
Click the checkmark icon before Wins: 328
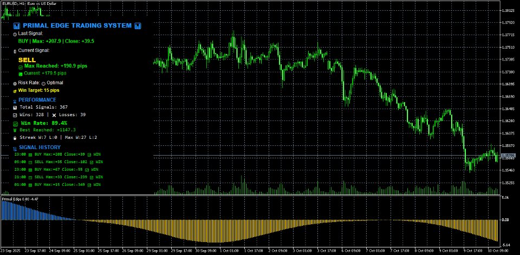click(x=15, y=116)
